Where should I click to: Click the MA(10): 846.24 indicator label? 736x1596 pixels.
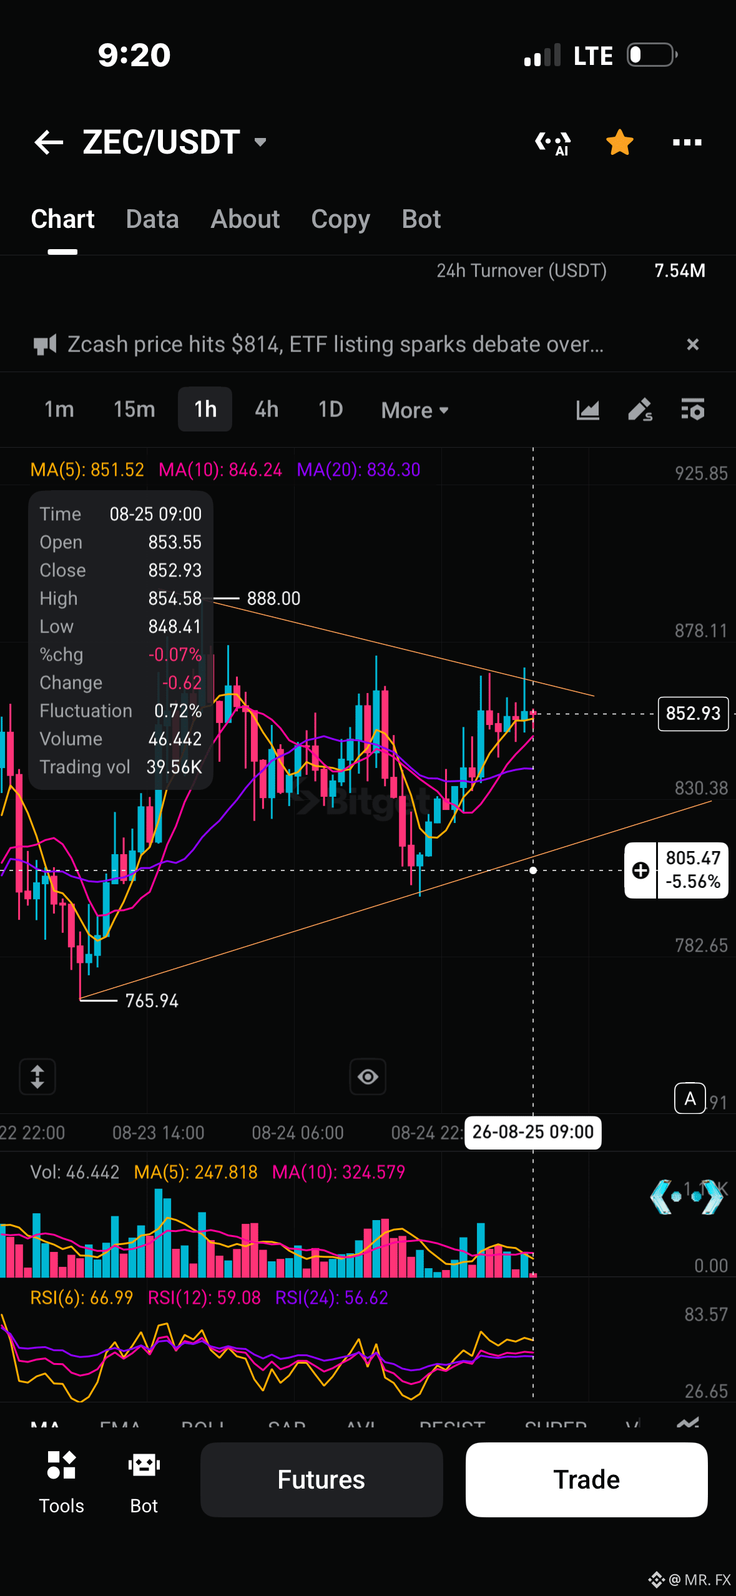[220, 470]
